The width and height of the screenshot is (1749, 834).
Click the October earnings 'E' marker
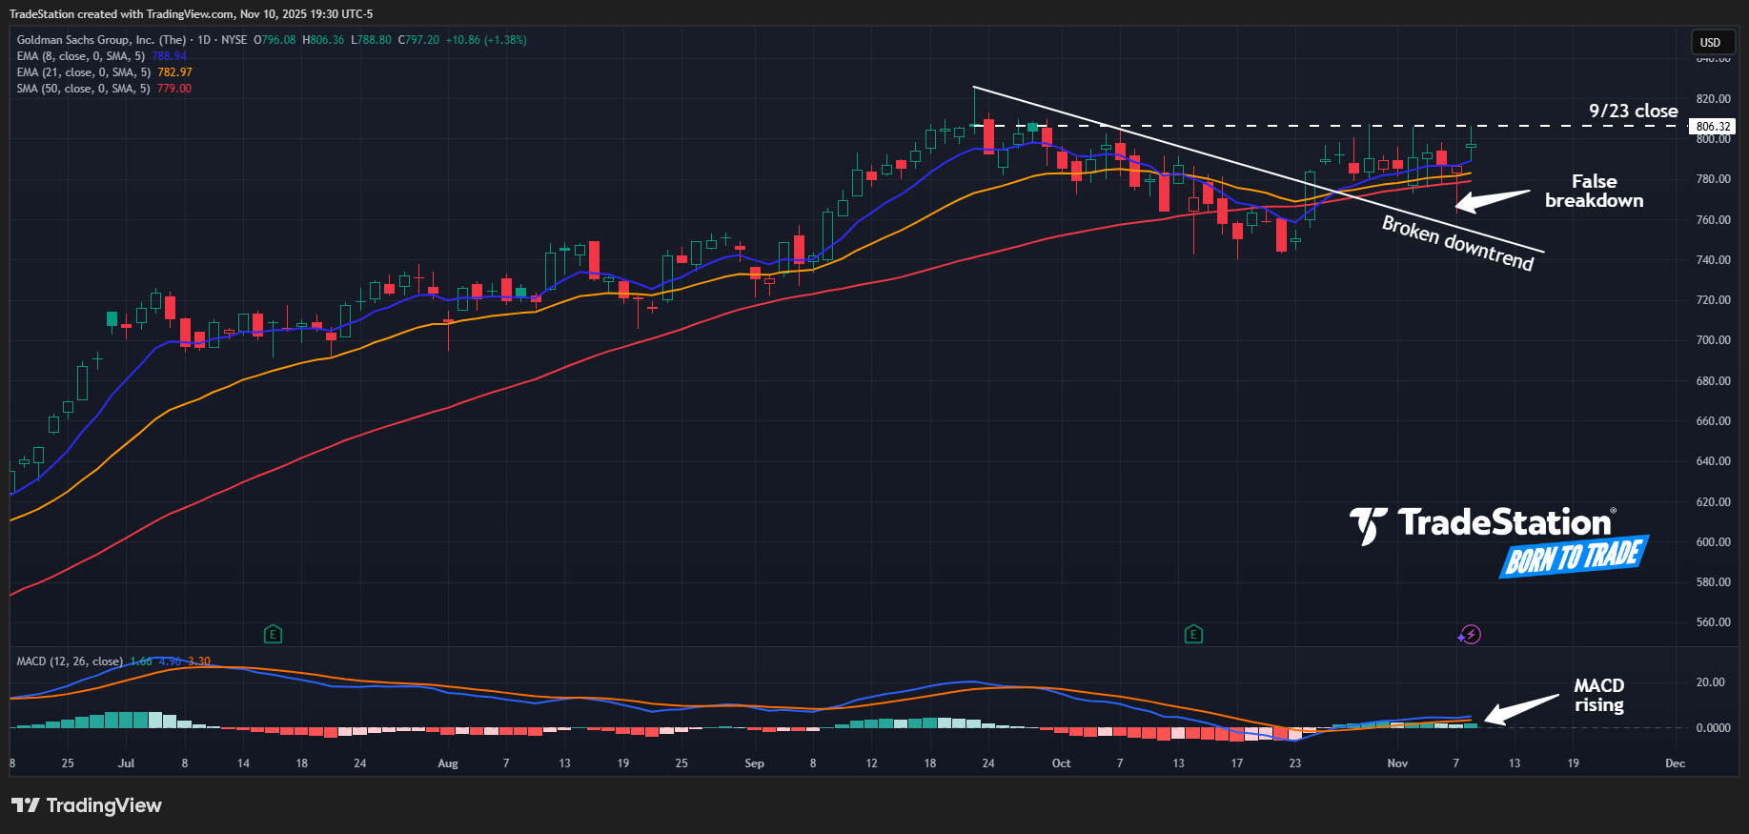1192,634
